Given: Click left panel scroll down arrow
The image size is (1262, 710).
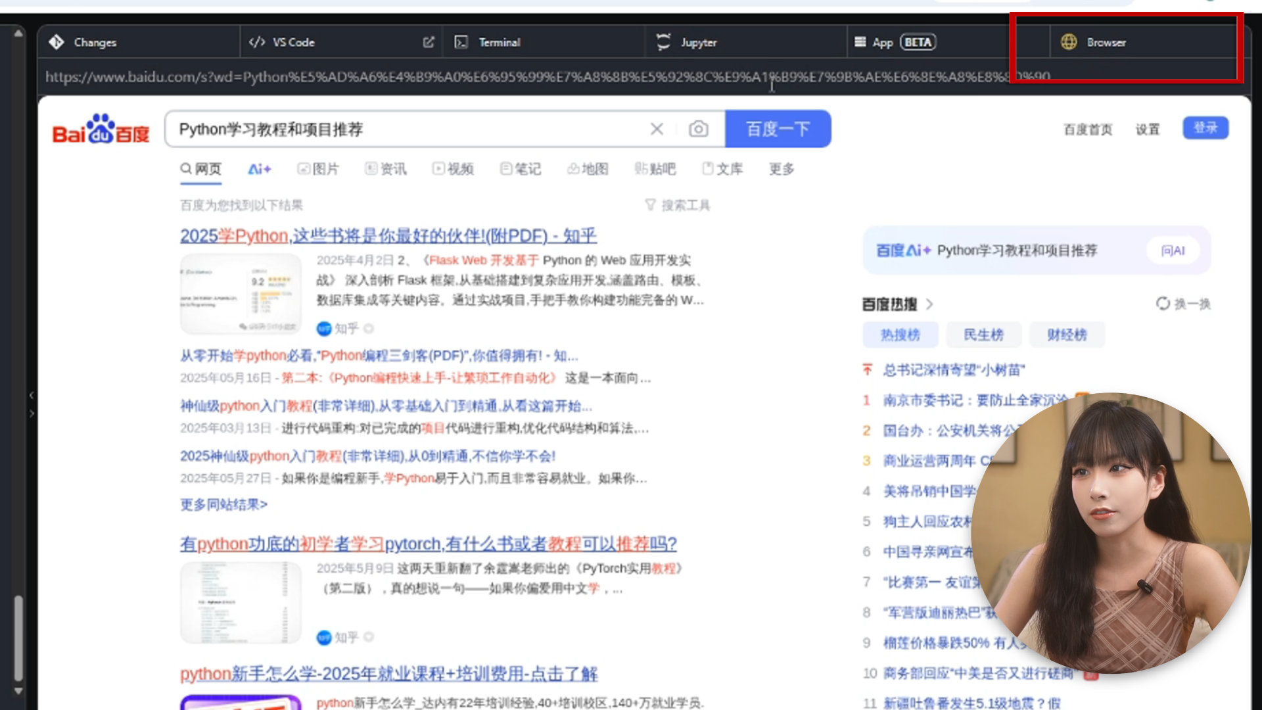Looking at the screenshot, I should [x=18, y=691].
